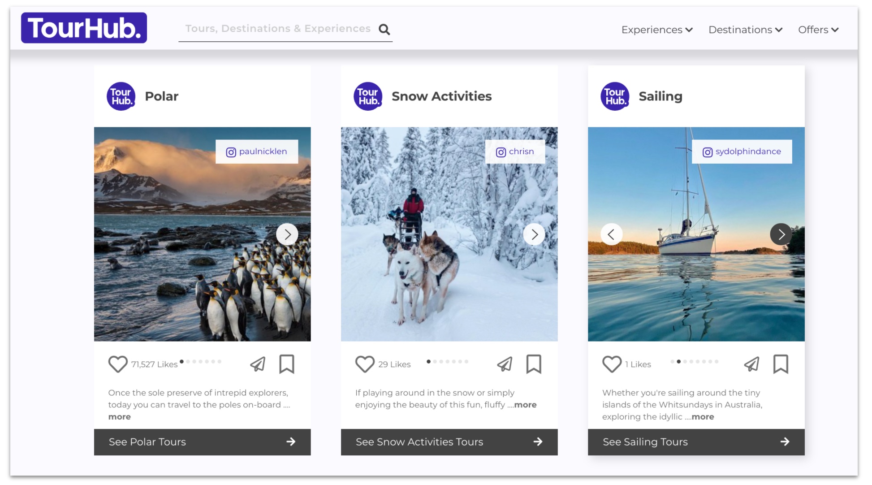Select first carousel dot on Sailing card
The height and width of the screenshot is (485, 872).
pos(673,361)
